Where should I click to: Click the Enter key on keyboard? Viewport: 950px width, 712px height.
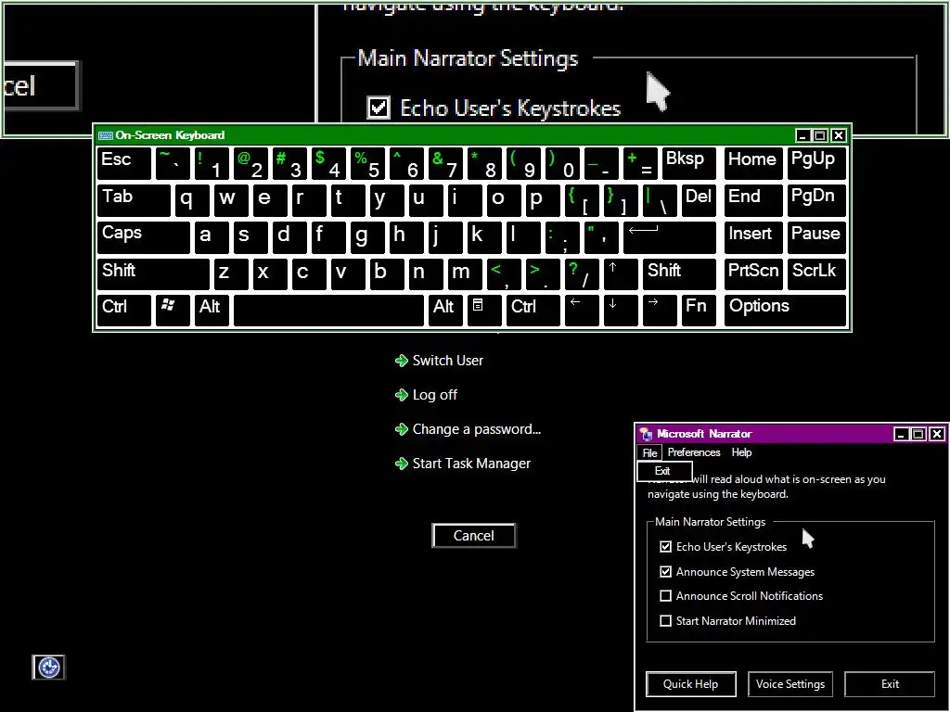click(x=670, y=238)
